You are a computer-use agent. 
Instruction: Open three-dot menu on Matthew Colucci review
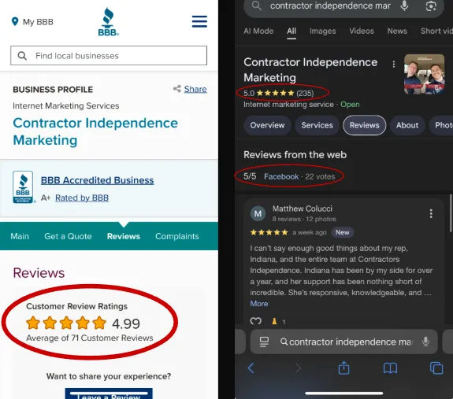431,213
